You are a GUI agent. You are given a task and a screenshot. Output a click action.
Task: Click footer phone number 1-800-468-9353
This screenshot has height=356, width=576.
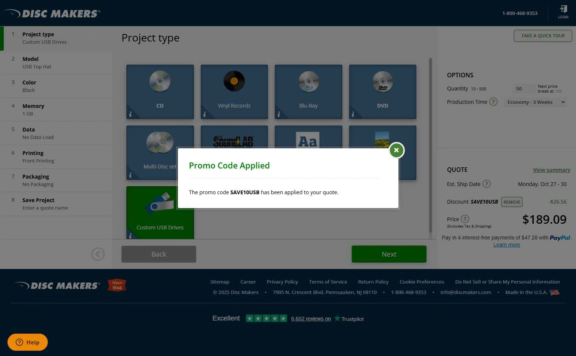point(409,292)
